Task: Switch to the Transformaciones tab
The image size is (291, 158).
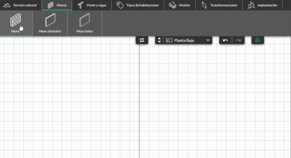Action: 219,5
